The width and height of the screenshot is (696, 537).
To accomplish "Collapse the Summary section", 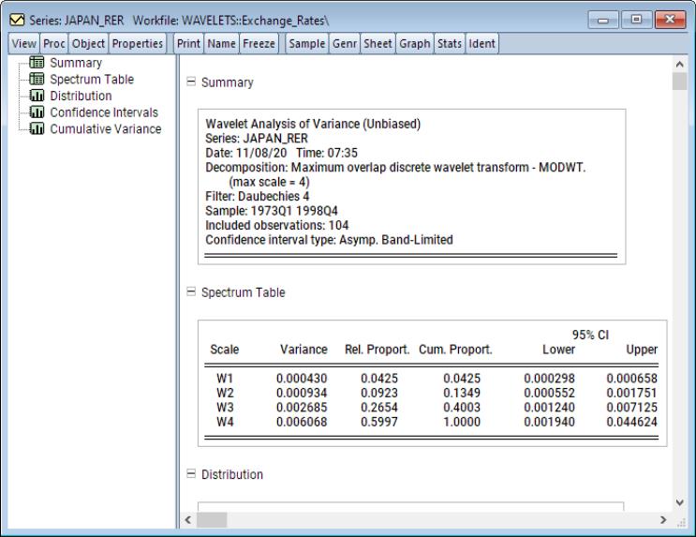I will tap(192, 82).
